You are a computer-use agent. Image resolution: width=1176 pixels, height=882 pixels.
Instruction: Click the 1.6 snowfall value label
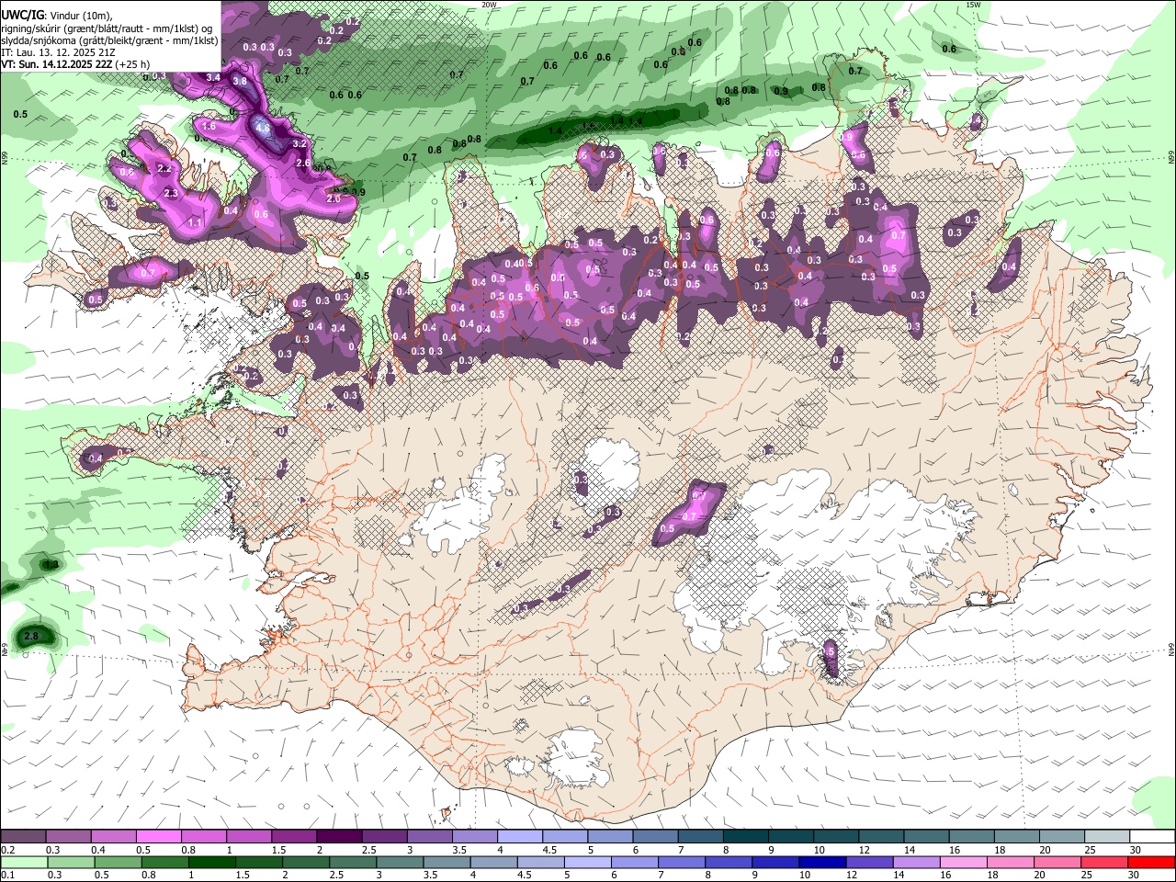click(x=209, y=126)
